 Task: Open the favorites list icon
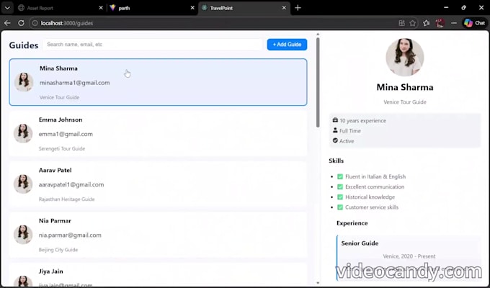coord(427,23)
